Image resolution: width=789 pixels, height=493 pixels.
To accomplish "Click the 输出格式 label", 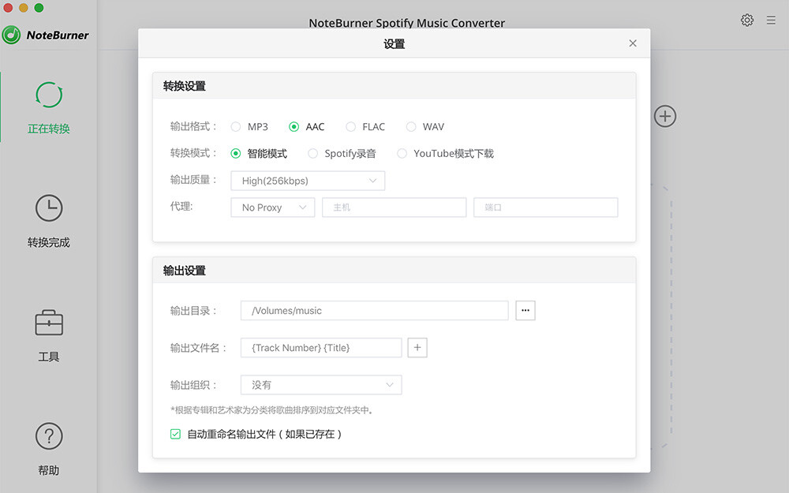I will (x=193, y=126).
